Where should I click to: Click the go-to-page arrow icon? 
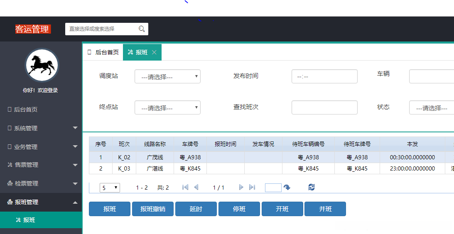(287, 188)
